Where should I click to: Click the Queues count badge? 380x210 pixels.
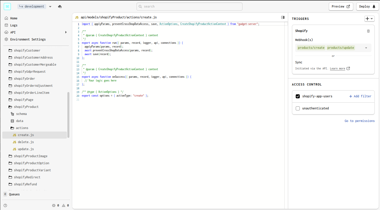pos(5,194)
